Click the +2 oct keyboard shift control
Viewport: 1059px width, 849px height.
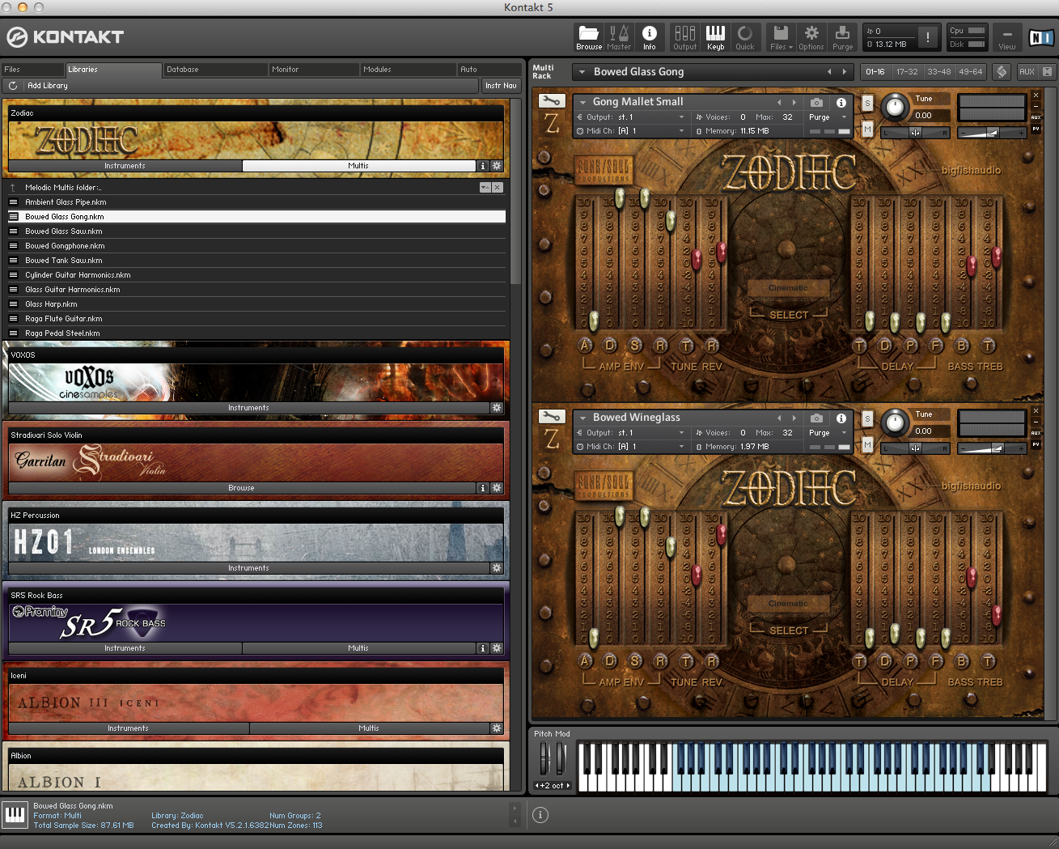pos(553,786)
